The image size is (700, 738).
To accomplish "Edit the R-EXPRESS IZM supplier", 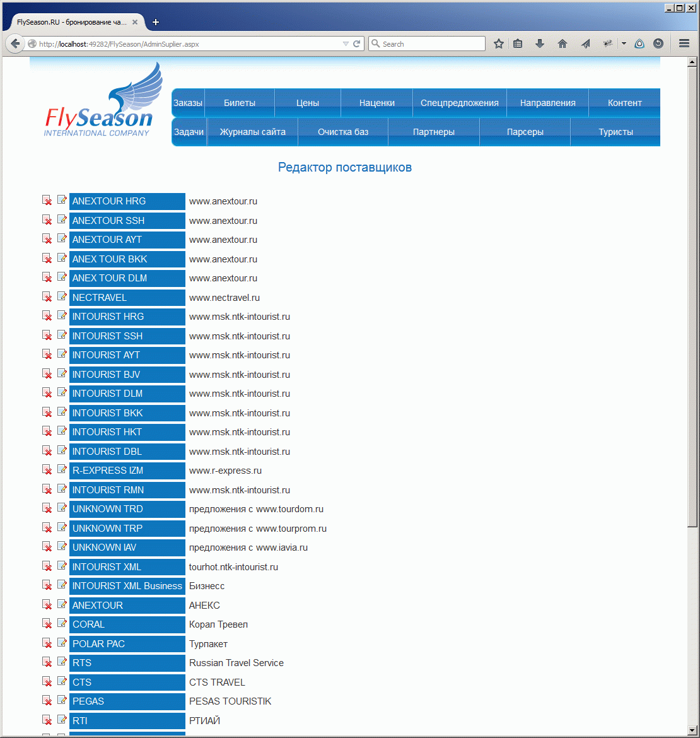I will click(62, 470).
